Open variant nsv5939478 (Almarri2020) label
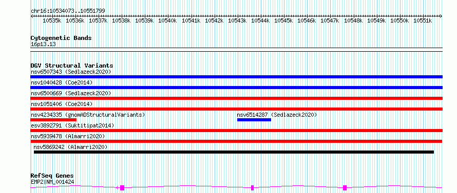The image size is (457, 193). click(x=68, y=136)
